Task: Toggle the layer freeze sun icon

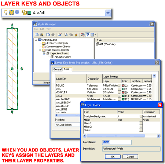Action: pos(11,12)
